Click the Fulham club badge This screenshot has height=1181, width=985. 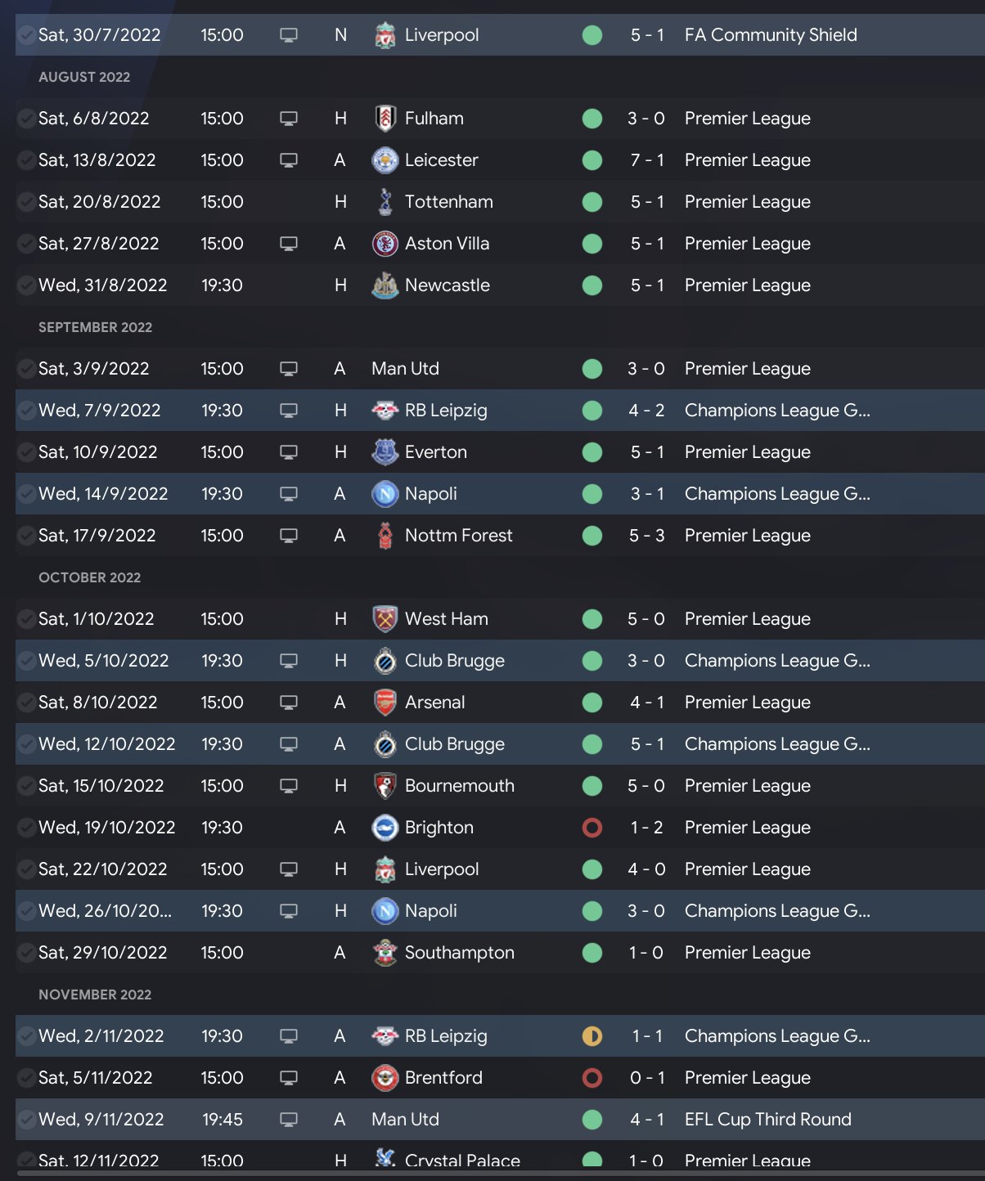[385, 119]
